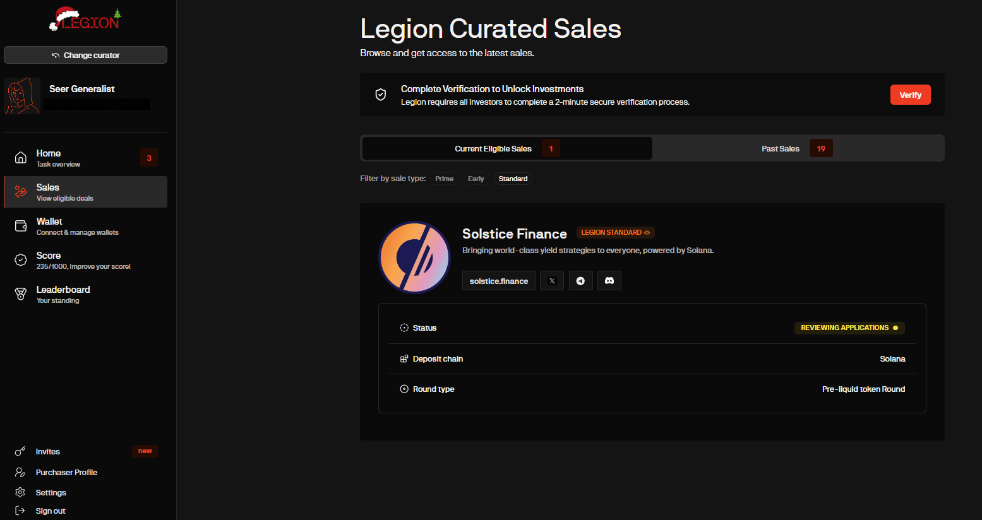The image size is (982, 520).
Task: Click the Score checkmark icon
Action: tap(20, 259)
